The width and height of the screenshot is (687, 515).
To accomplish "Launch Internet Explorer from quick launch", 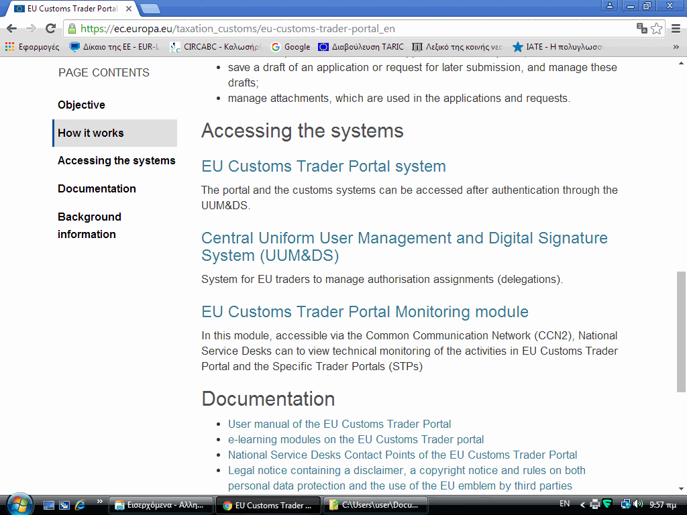I will (x=81, y=504).
